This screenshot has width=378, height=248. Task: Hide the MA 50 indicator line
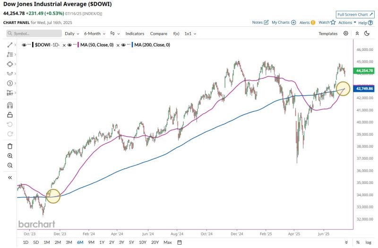(69, 44)
